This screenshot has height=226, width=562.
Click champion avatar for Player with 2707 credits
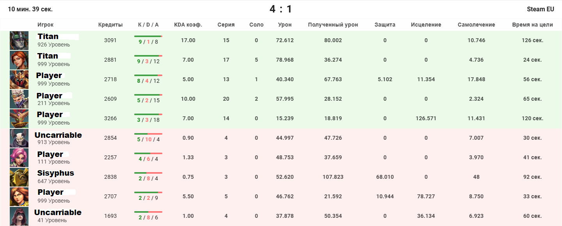[19, 197]
